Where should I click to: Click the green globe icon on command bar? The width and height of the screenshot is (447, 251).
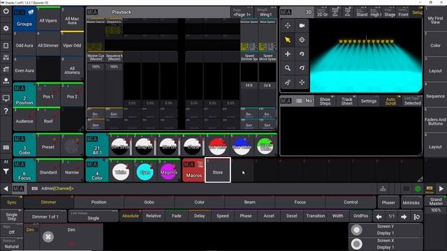(418, 188)
